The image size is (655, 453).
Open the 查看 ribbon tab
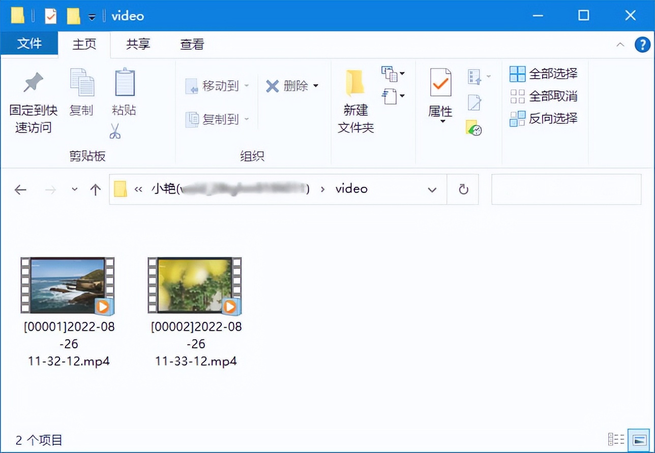tap(192, 44)
